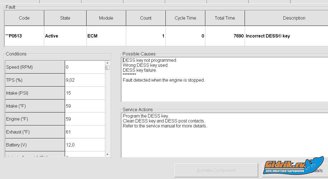Select the P0513 fault code row

click(x=14, y=36)
